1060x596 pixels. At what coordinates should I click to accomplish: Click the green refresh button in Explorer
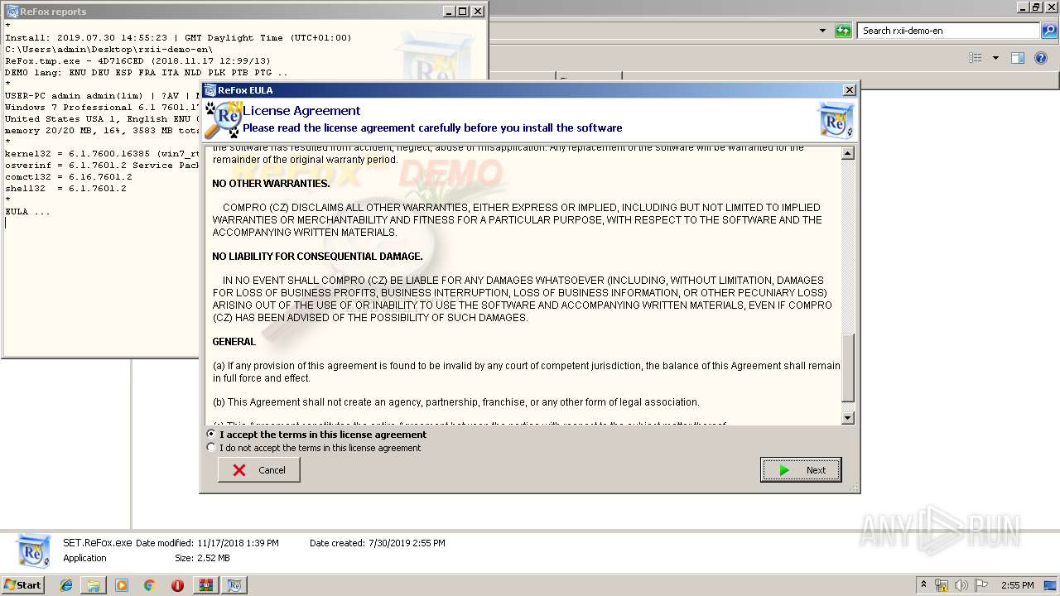pos(843,31)
